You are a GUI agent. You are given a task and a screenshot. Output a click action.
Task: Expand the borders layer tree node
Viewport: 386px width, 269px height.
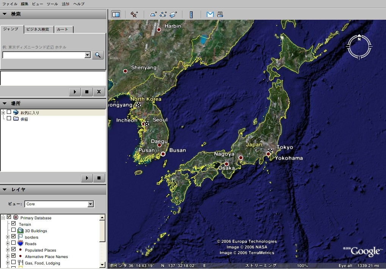(x=8, y=237)
